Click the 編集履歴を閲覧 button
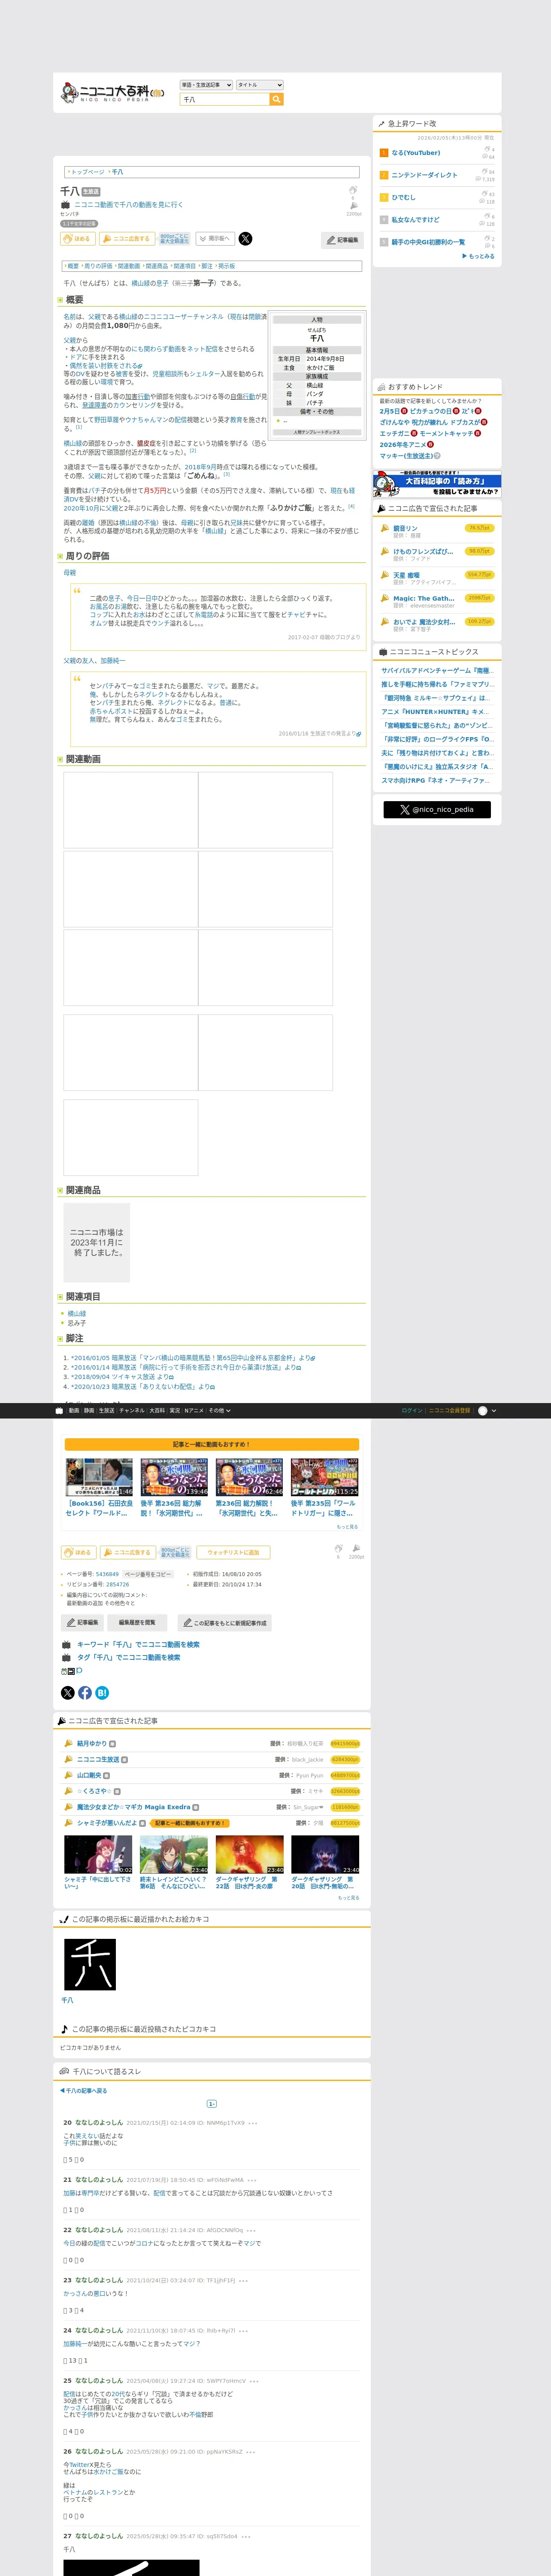This screenshot has height=2576, width=551. [x=137, y=1623]
